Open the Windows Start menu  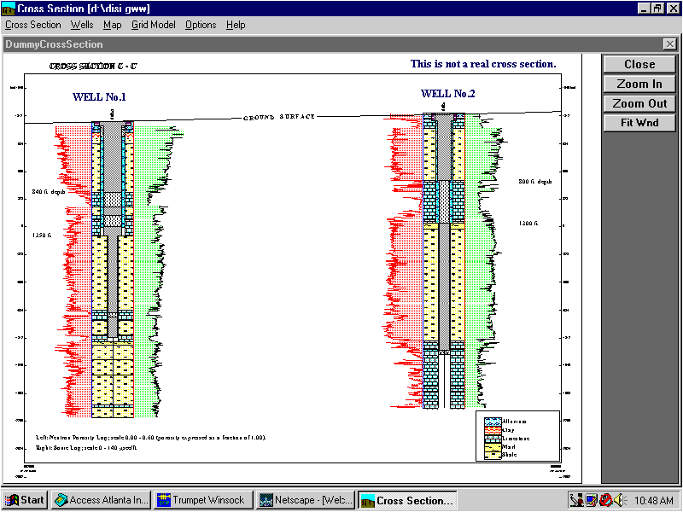(26, 500)
